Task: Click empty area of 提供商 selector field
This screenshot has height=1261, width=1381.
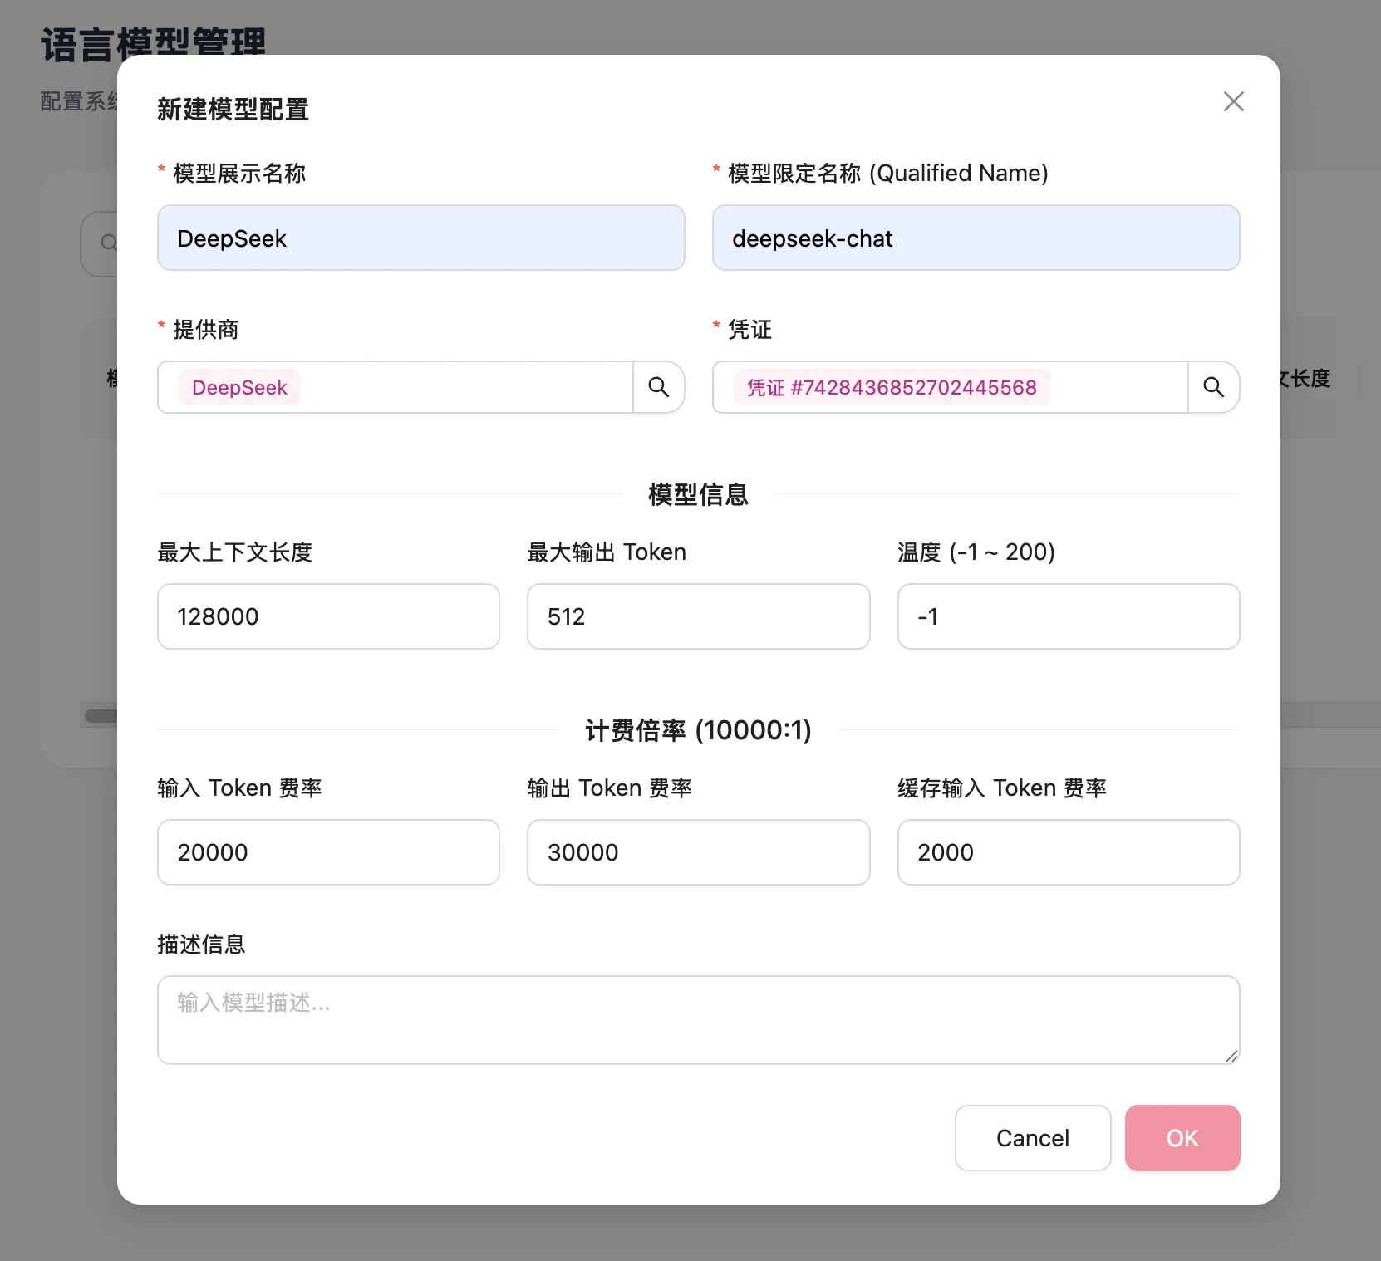Action: click(x=465, y=388)
